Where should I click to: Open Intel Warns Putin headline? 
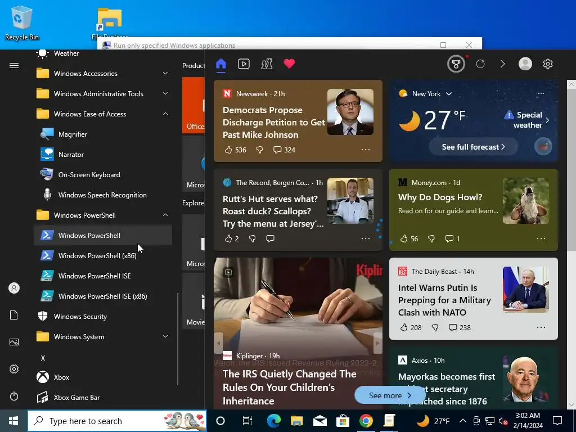(444, 300)
